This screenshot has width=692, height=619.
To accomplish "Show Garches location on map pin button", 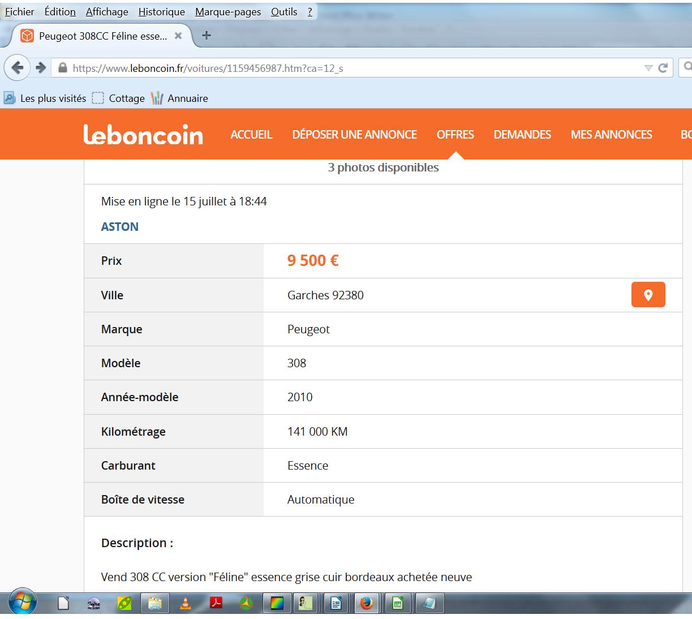I will click(648, 295).
